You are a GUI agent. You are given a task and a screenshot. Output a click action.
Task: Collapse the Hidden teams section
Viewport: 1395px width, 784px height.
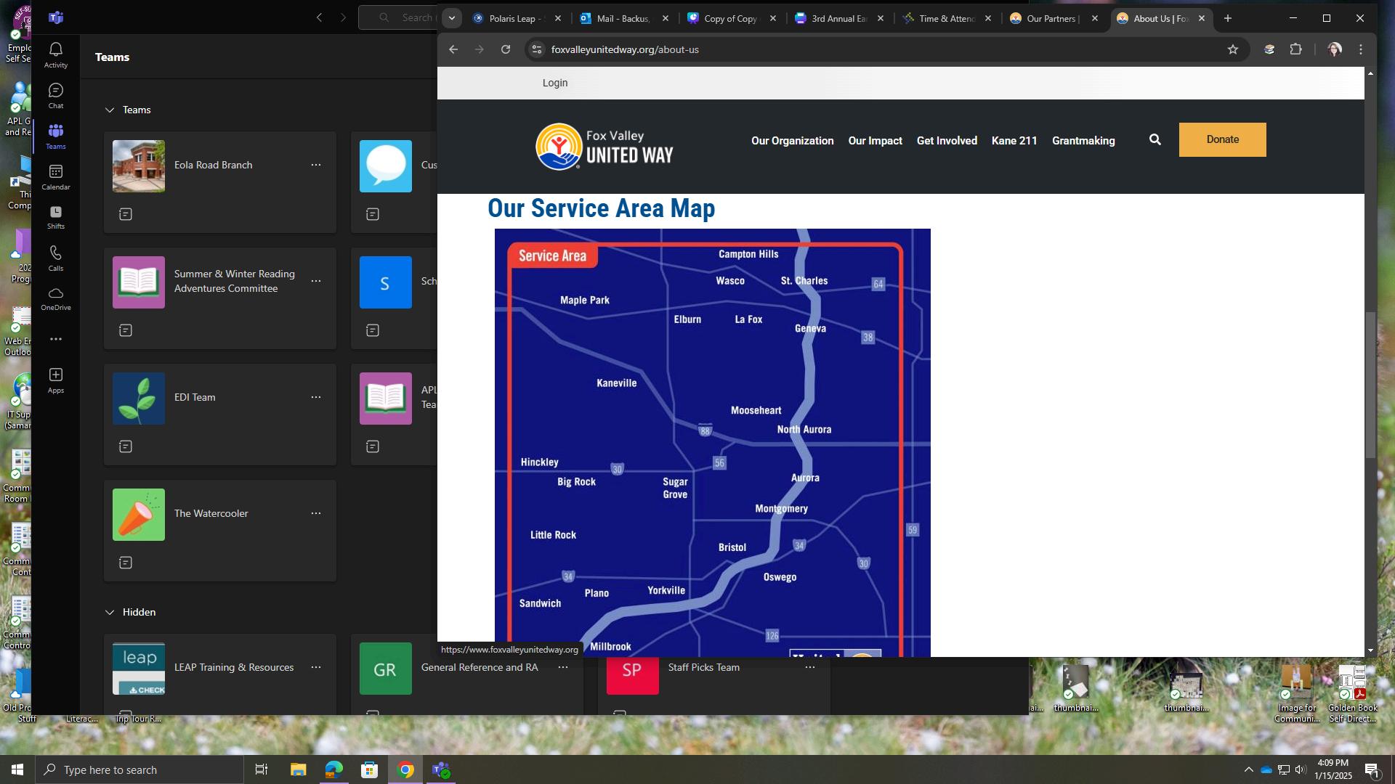[110, 613]
